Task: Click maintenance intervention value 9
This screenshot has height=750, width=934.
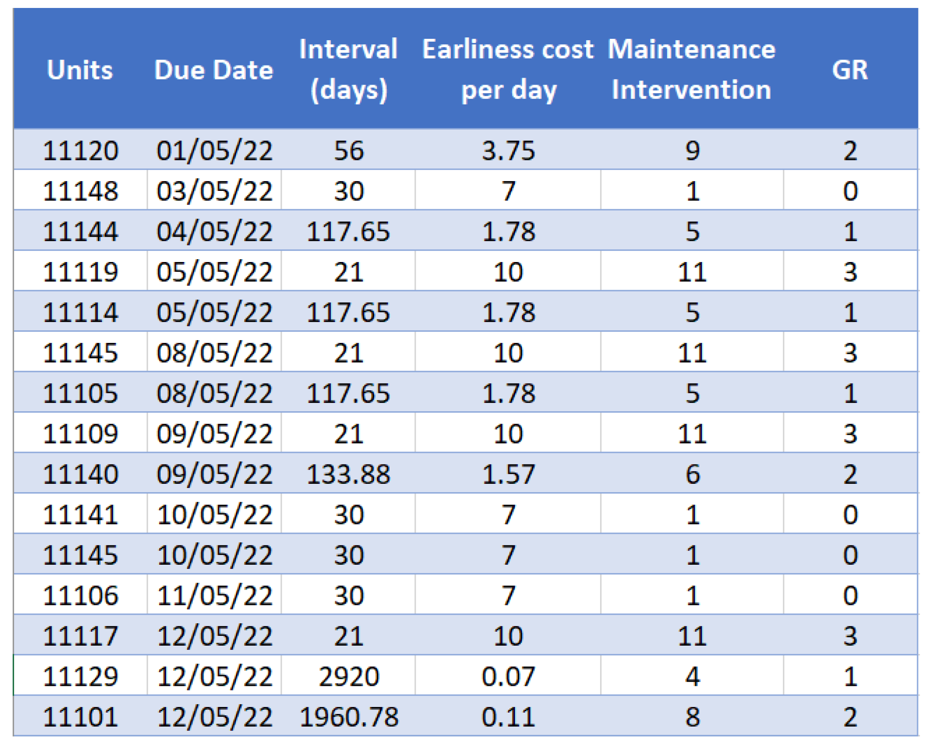Action: (692, 151)
